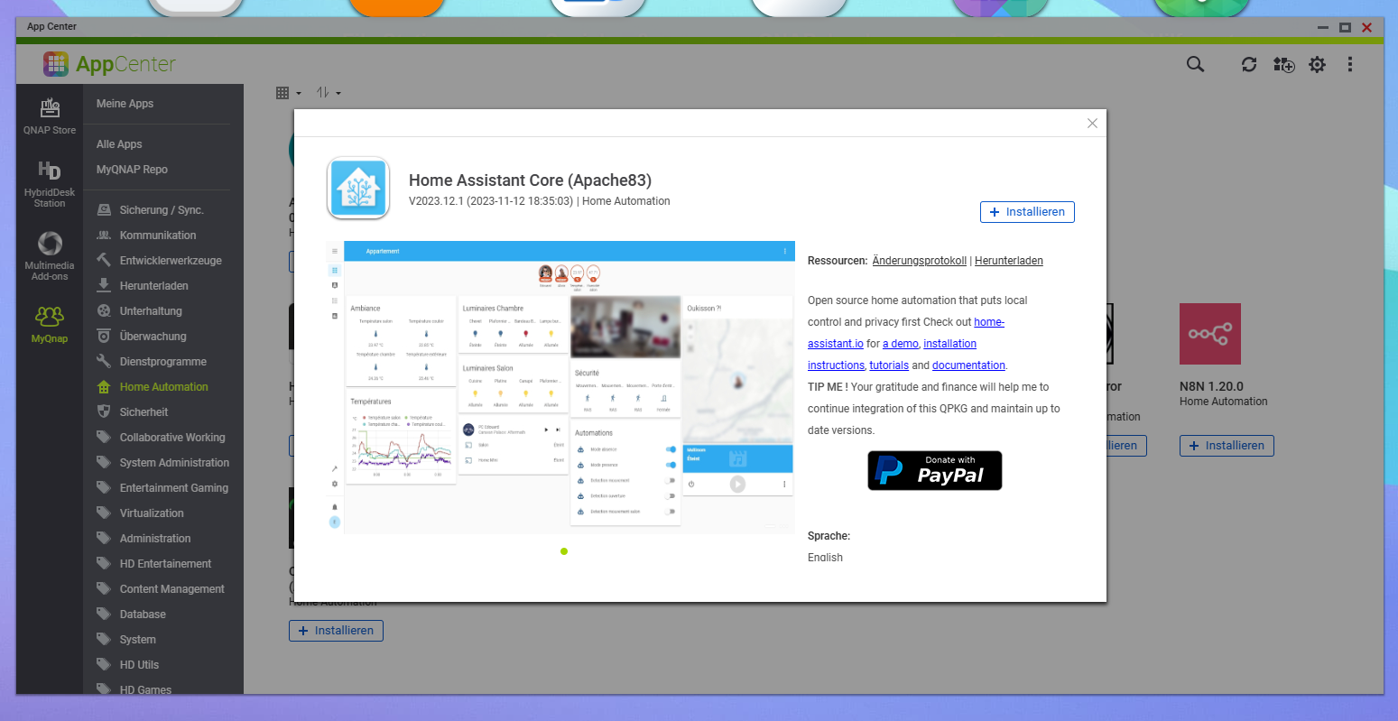Image resolution: width=1398 pixels, height=721 pixels.
Task: Install the N8N 1.20.0 app
Action: tap(1227, 446)
